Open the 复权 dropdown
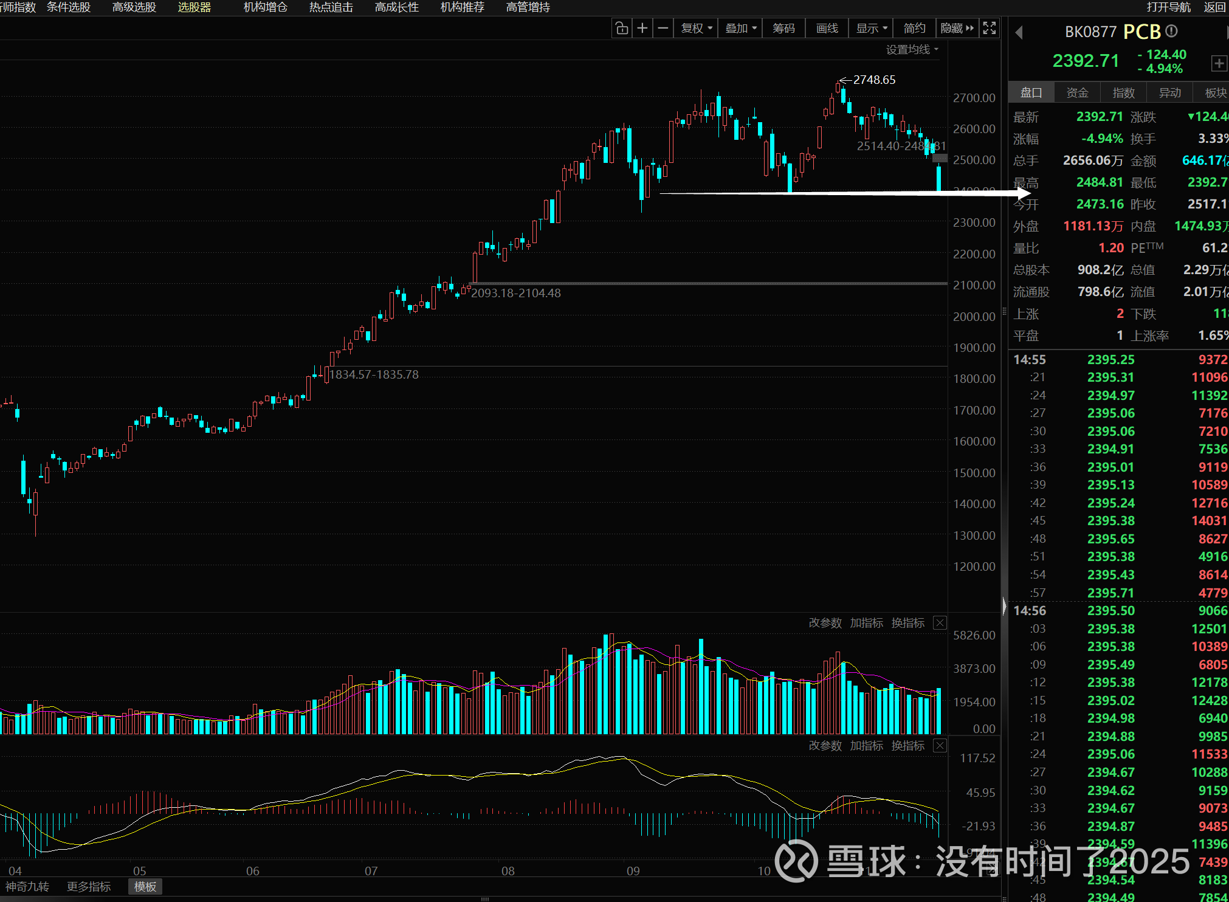Screen dimensions: 1229x902 pyautogui.click(x=696, y=28)
